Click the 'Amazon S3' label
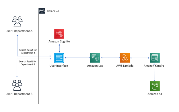 point(155,94)
